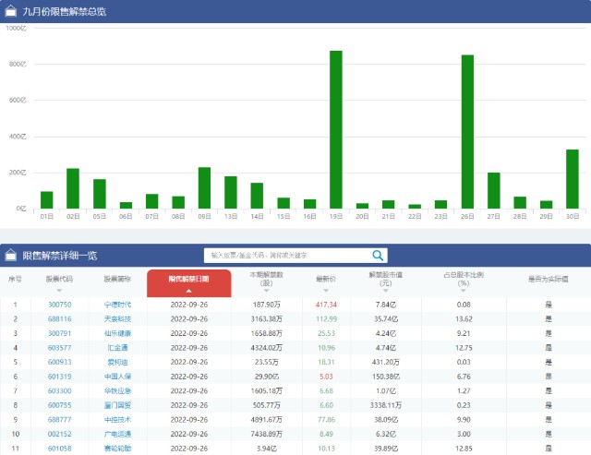
Task: Click market value 150.38亿 cell
Action: (x=386, y=377)
